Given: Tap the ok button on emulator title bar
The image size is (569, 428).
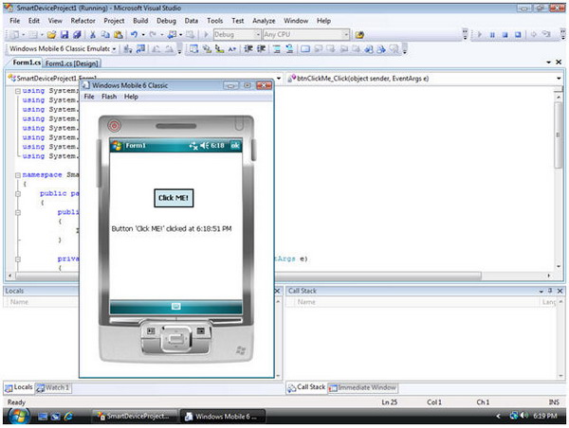Looking at the screenshot, I should coord(235,146).
